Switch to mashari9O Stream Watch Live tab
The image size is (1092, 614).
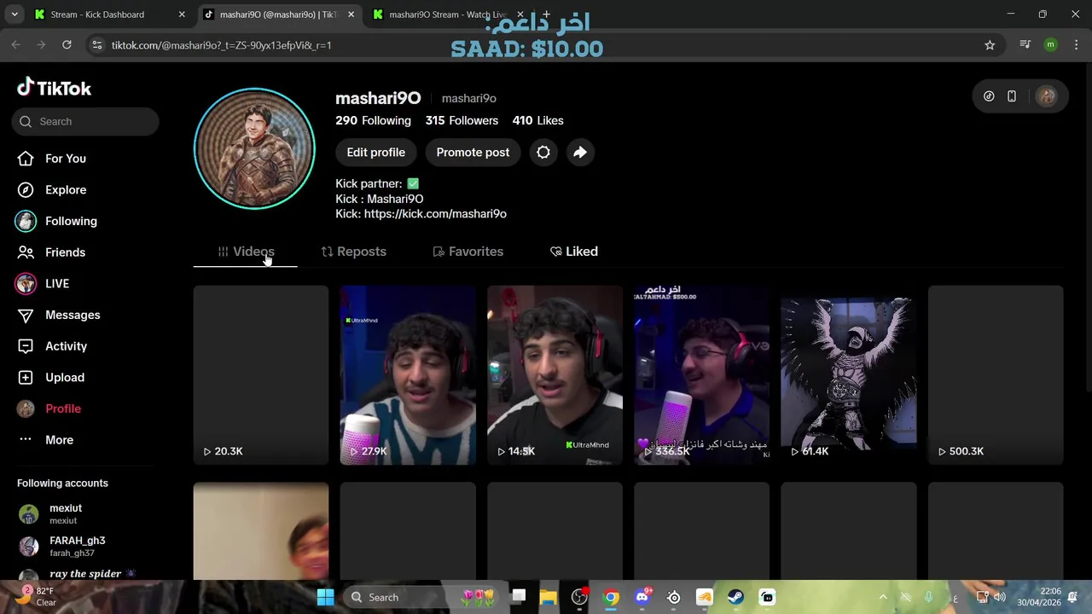click(447, 14)
